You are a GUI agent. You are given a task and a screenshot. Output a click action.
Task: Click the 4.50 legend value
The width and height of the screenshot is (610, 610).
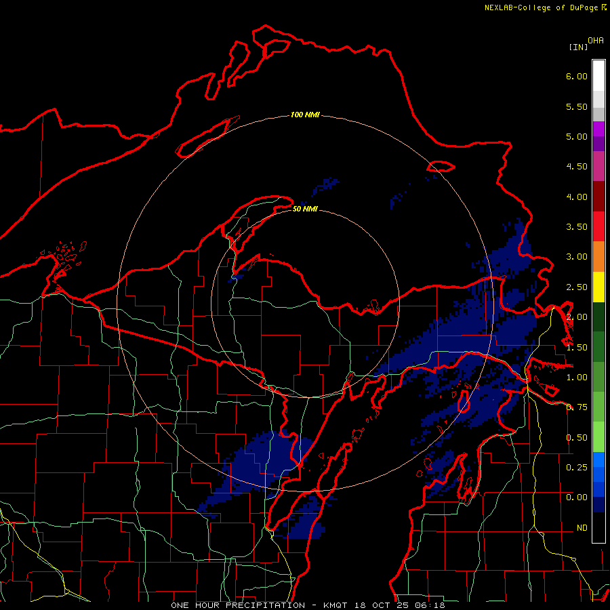click(577, 167)
